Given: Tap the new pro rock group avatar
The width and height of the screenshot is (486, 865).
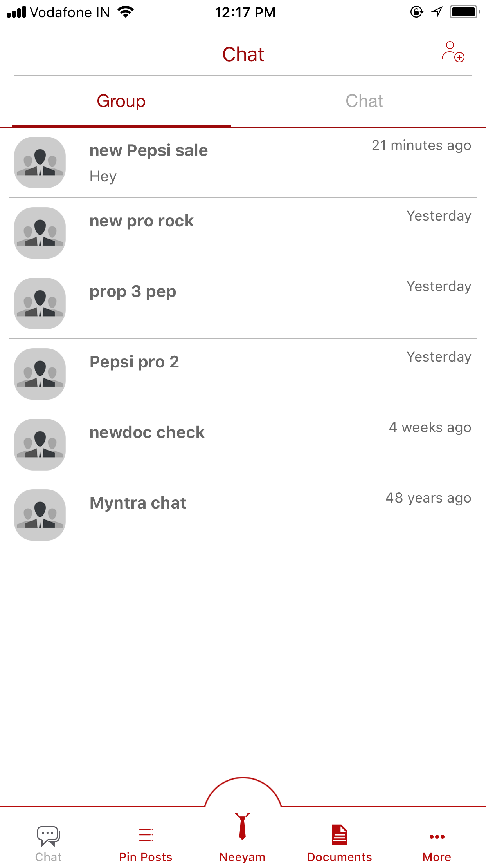Looking at the screenshot, I should coord(40,233).
